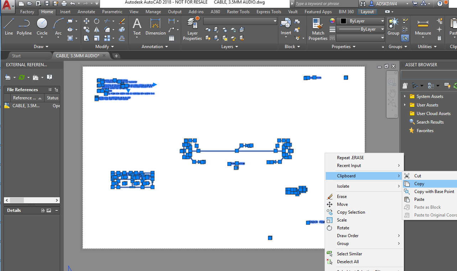Open the Isolate submenu
This screenshot has width=457, height=271.
[x=364, y=186]
